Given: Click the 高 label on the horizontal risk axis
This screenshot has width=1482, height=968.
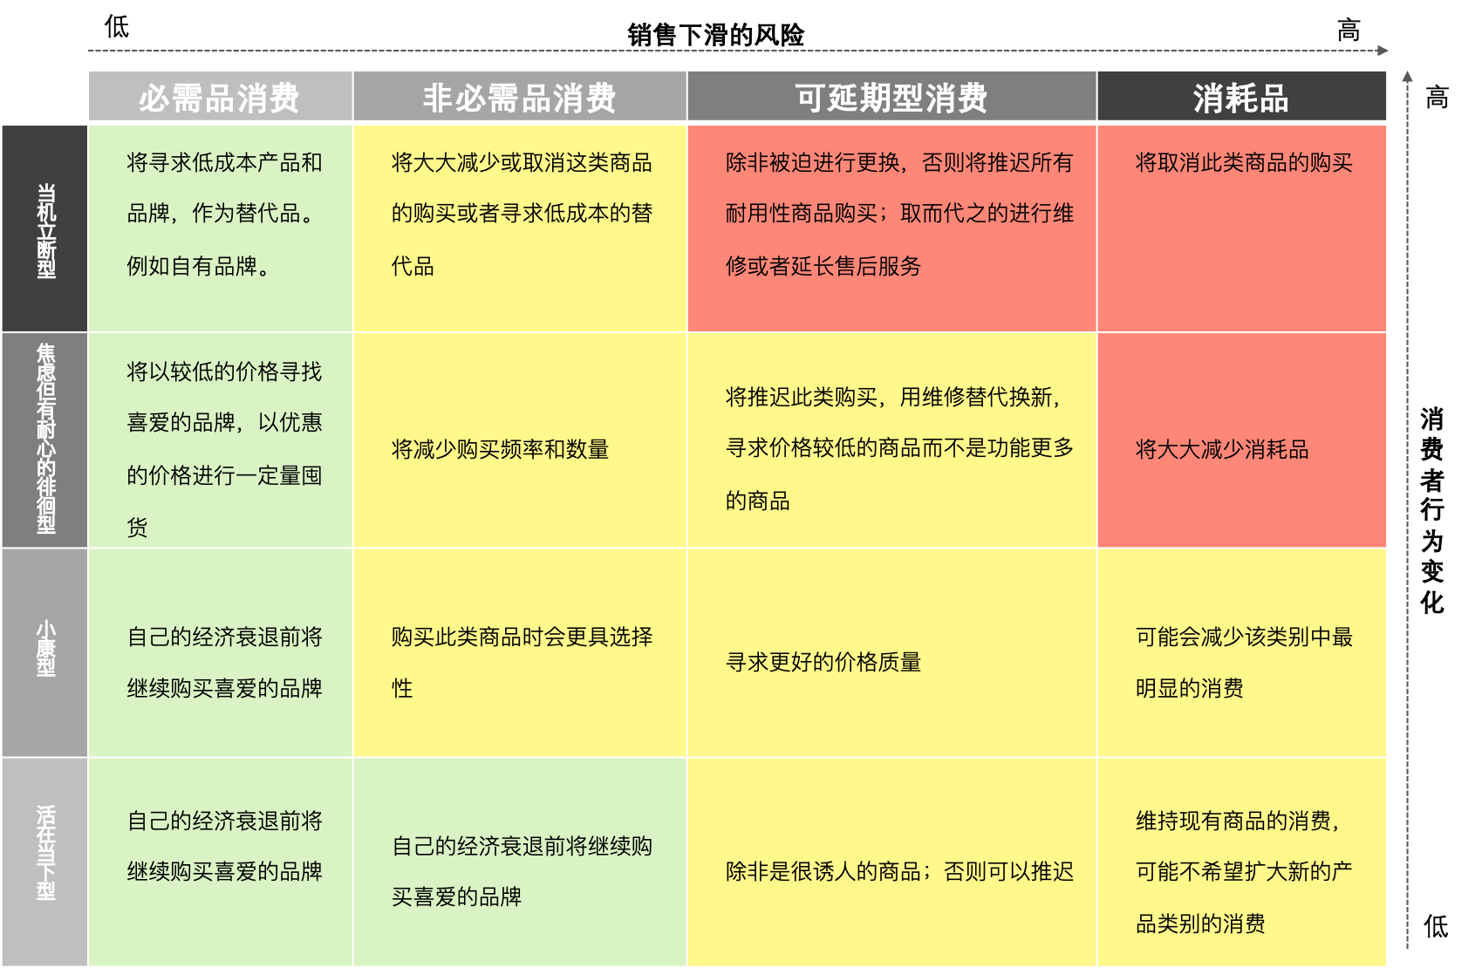Looking at the screenshot, I should pos(1349,31).
